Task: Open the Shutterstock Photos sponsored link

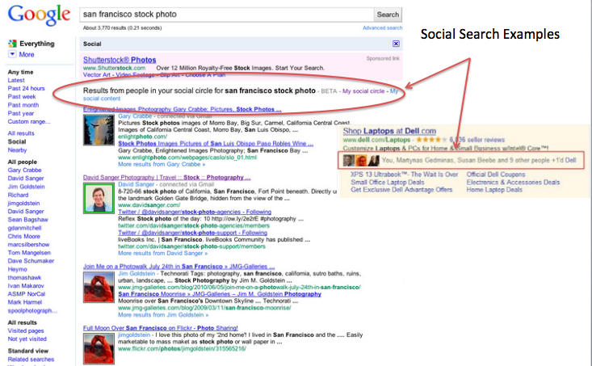Action: click(x=120, y=60)
